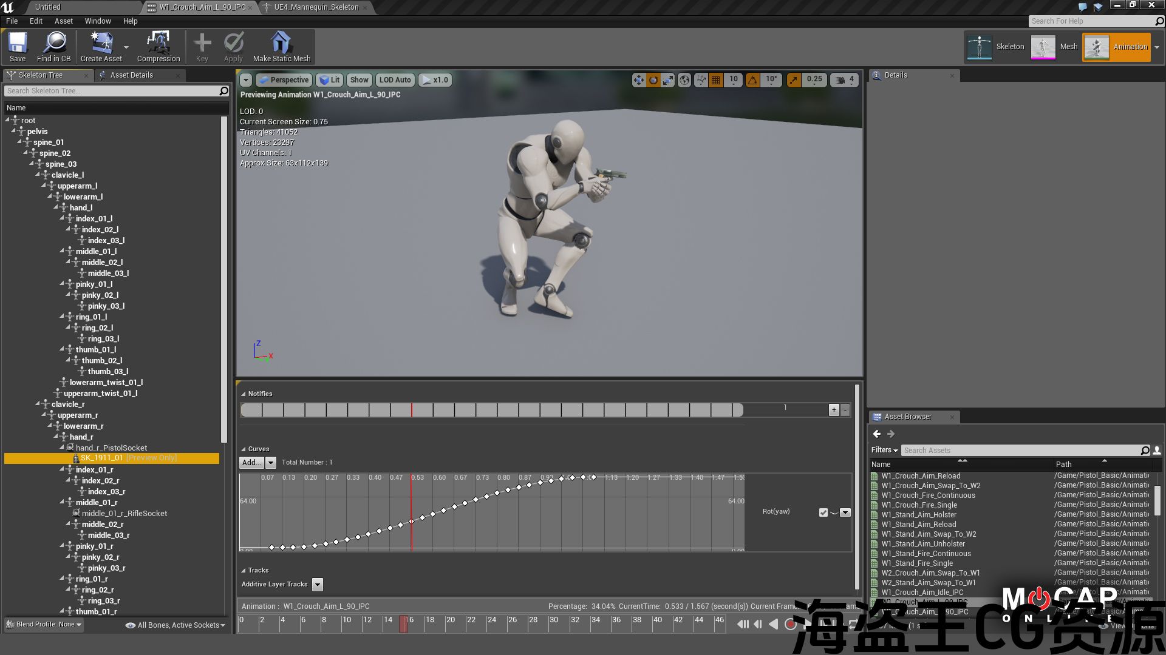The width and height of the screenshot is (1166, 655).
Task: Click jump to start playback button
Action: tap(742, 624)
